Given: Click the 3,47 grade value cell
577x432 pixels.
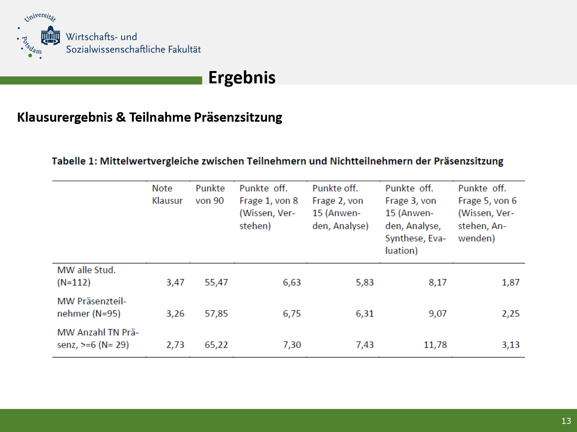Looking at the screenshot, I should click(175, 283).
